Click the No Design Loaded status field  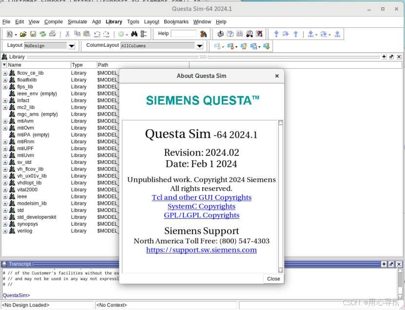47,305
